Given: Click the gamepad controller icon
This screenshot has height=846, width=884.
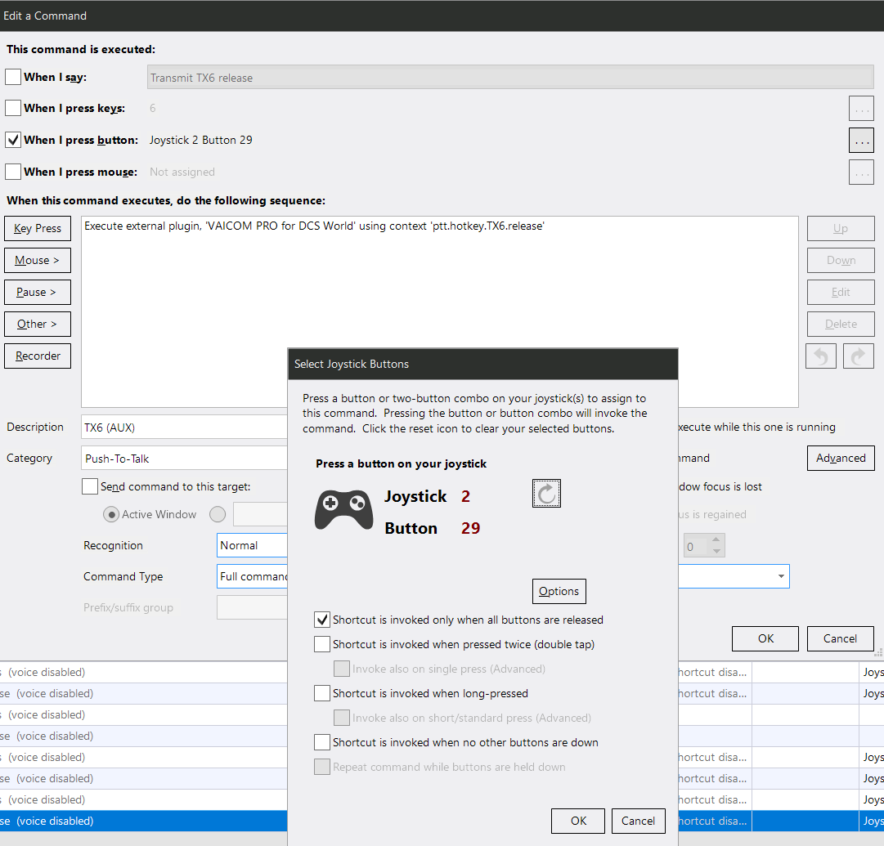Looking at the screenshot, I should point(344,509).
